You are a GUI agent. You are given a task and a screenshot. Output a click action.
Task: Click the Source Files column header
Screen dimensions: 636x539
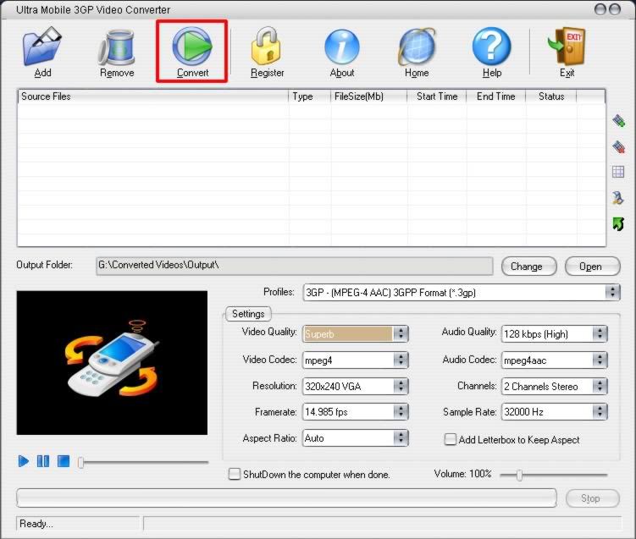coord(153,96)
